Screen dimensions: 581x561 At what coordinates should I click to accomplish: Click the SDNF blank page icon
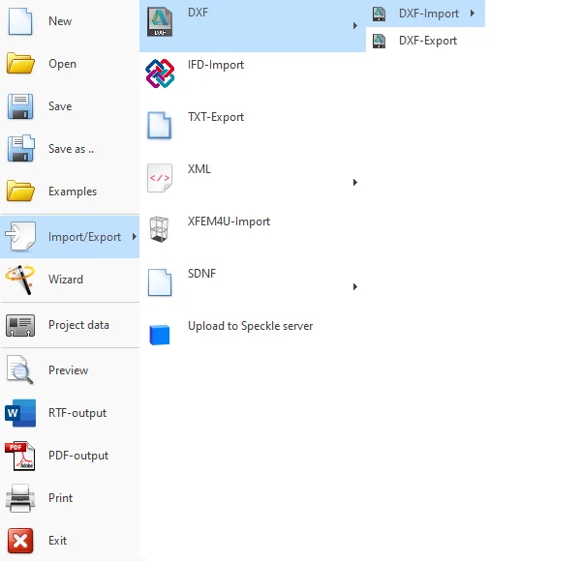pyautogui.click(x=160, y=282)
